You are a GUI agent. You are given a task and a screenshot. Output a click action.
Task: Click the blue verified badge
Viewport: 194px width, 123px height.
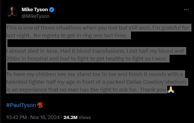coord(52,10)
